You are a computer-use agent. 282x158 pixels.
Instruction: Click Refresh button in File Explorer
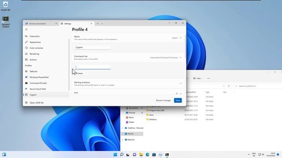point(229,86)
